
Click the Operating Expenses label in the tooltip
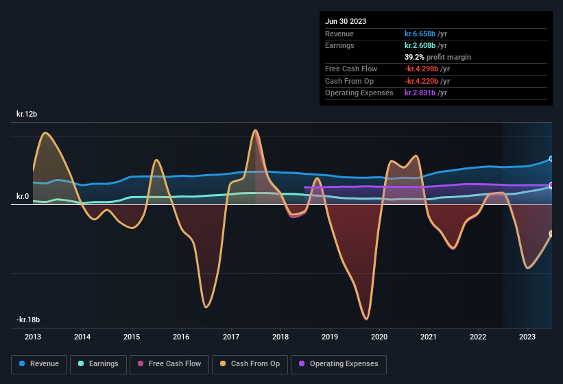pos(359,93)
